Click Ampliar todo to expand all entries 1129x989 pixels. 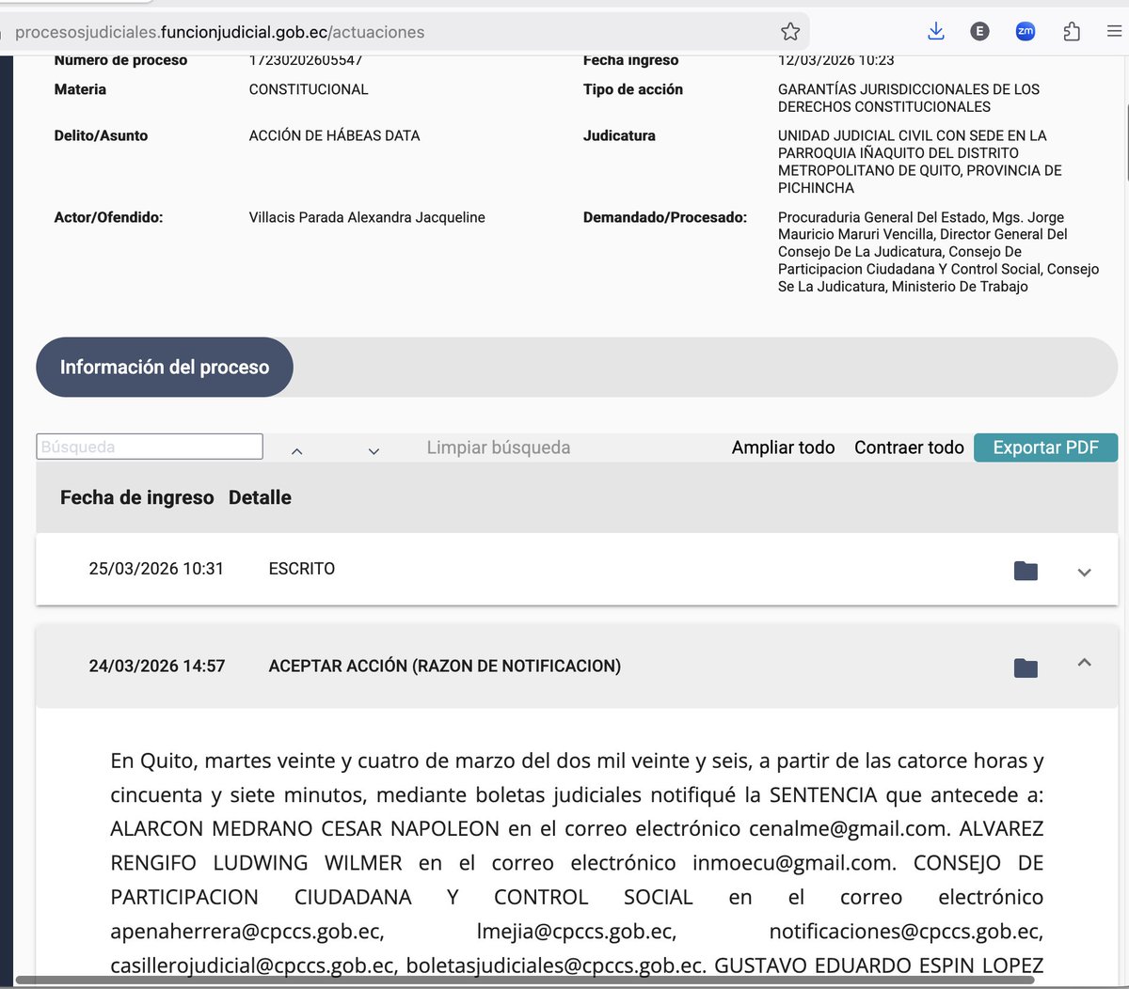point(783,447)
